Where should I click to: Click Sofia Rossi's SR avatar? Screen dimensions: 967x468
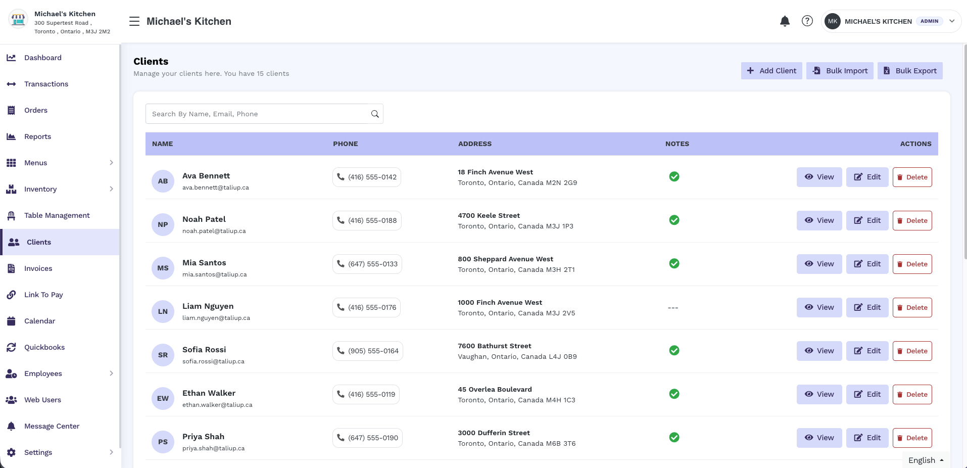(163, 355)
